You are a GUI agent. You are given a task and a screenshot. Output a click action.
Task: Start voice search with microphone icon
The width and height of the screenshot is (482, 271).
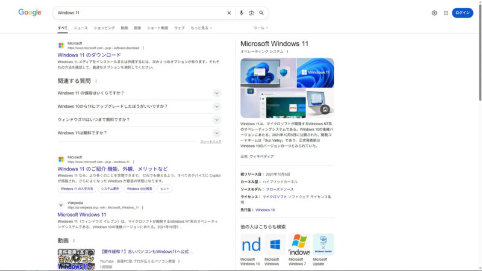242,13
